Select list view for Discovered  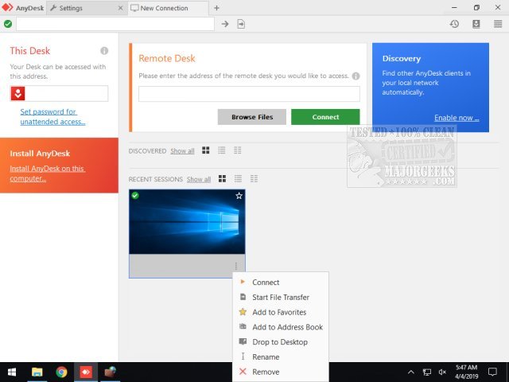[222, 150]
